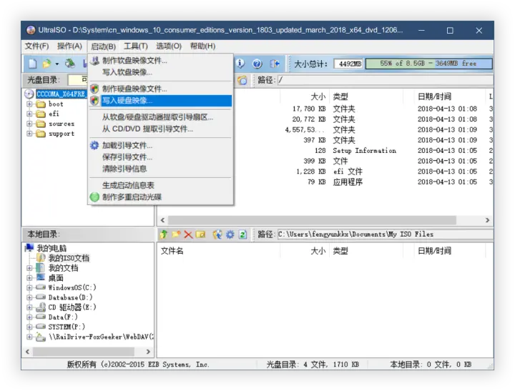Click the RaiDrive network drive icon
Screen dimensions: 515x391
click(x=41, y=337)
